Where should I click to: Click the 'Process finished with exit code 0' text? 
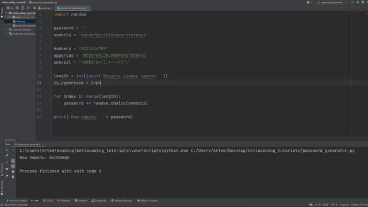[60, 171]
